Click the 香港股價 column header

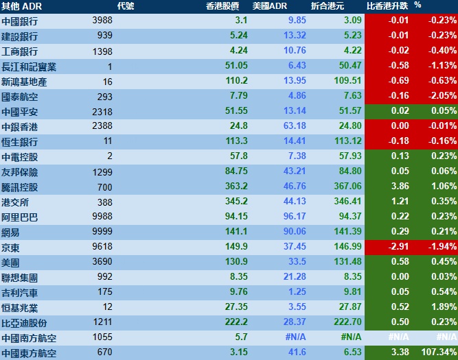coord(222,6)
